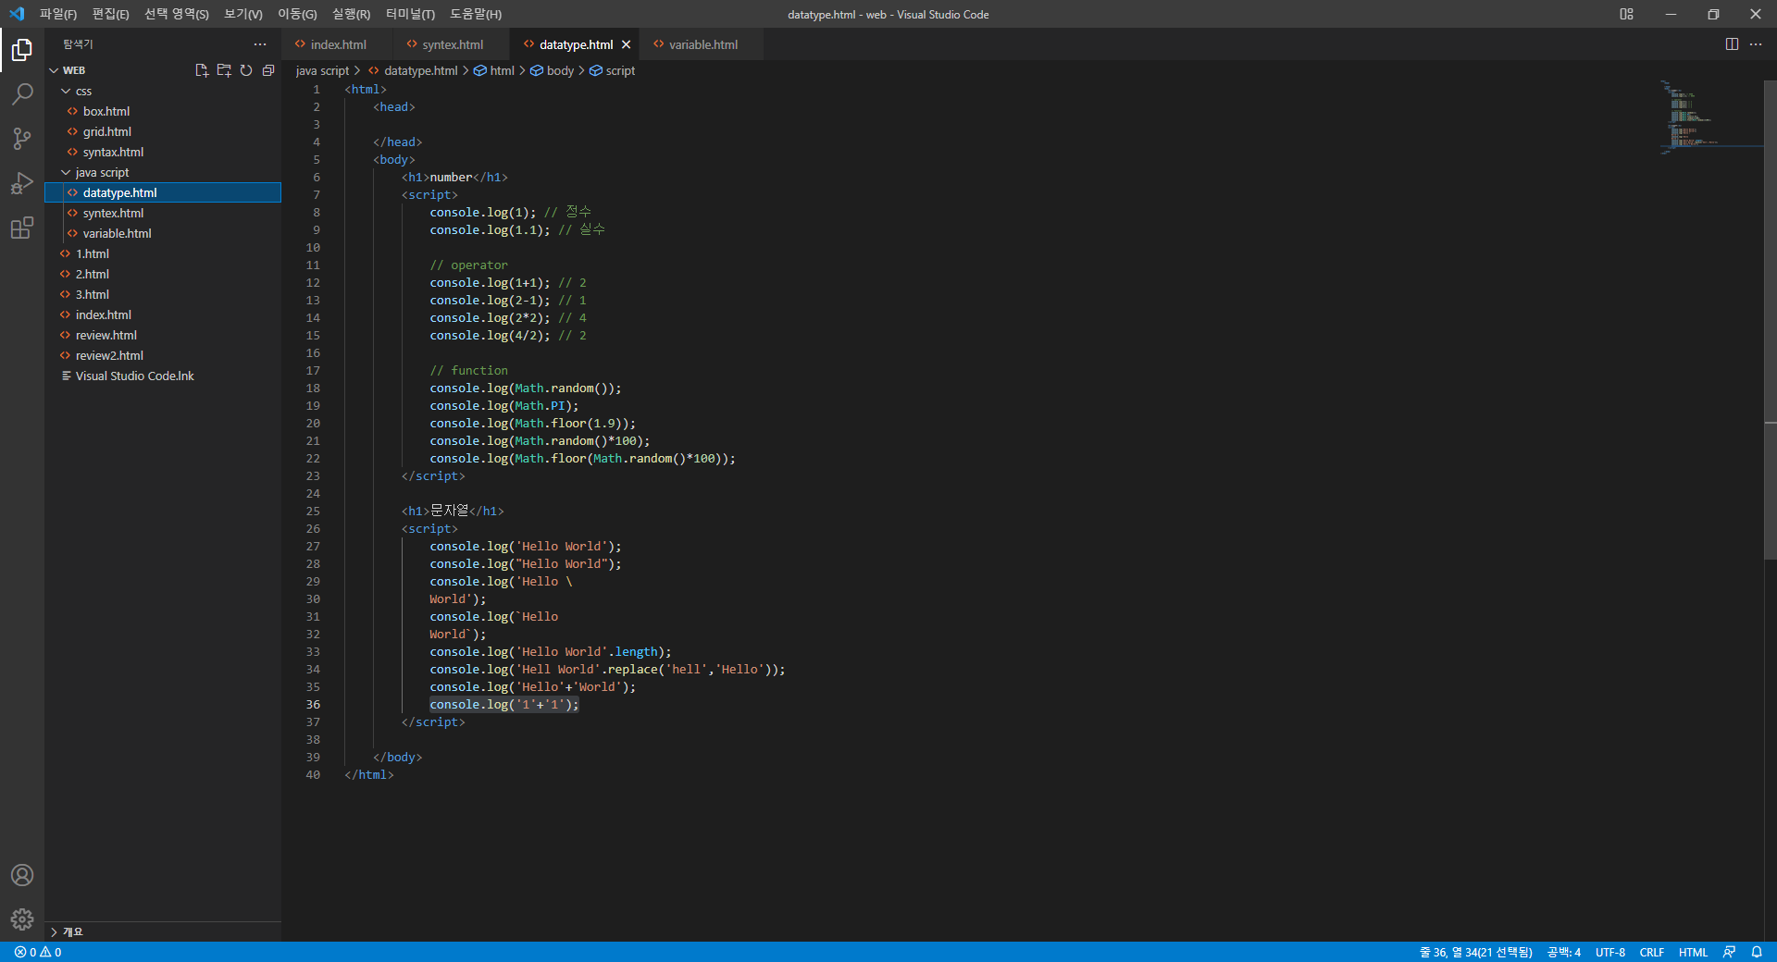Click the code minimap preview
1777x962 pixels.
[x=1710, y=116]
